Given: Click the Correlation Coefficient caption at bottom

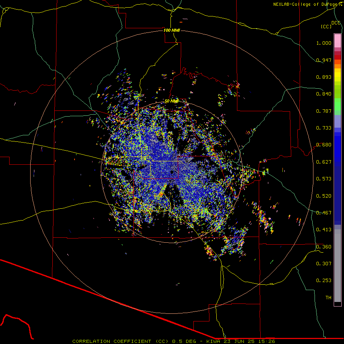Looking at the screenshot, I should 174,341.
